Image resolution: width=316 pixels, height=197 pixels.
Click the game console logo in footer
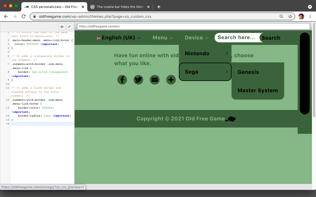[x=230, y=119]
